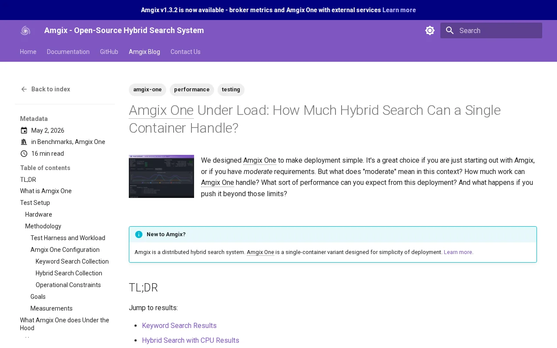Image resolution: width=557 pixels, height=348 pixels.
Task: Open the dashboard thumbnail image
Action: coord(161,176)
